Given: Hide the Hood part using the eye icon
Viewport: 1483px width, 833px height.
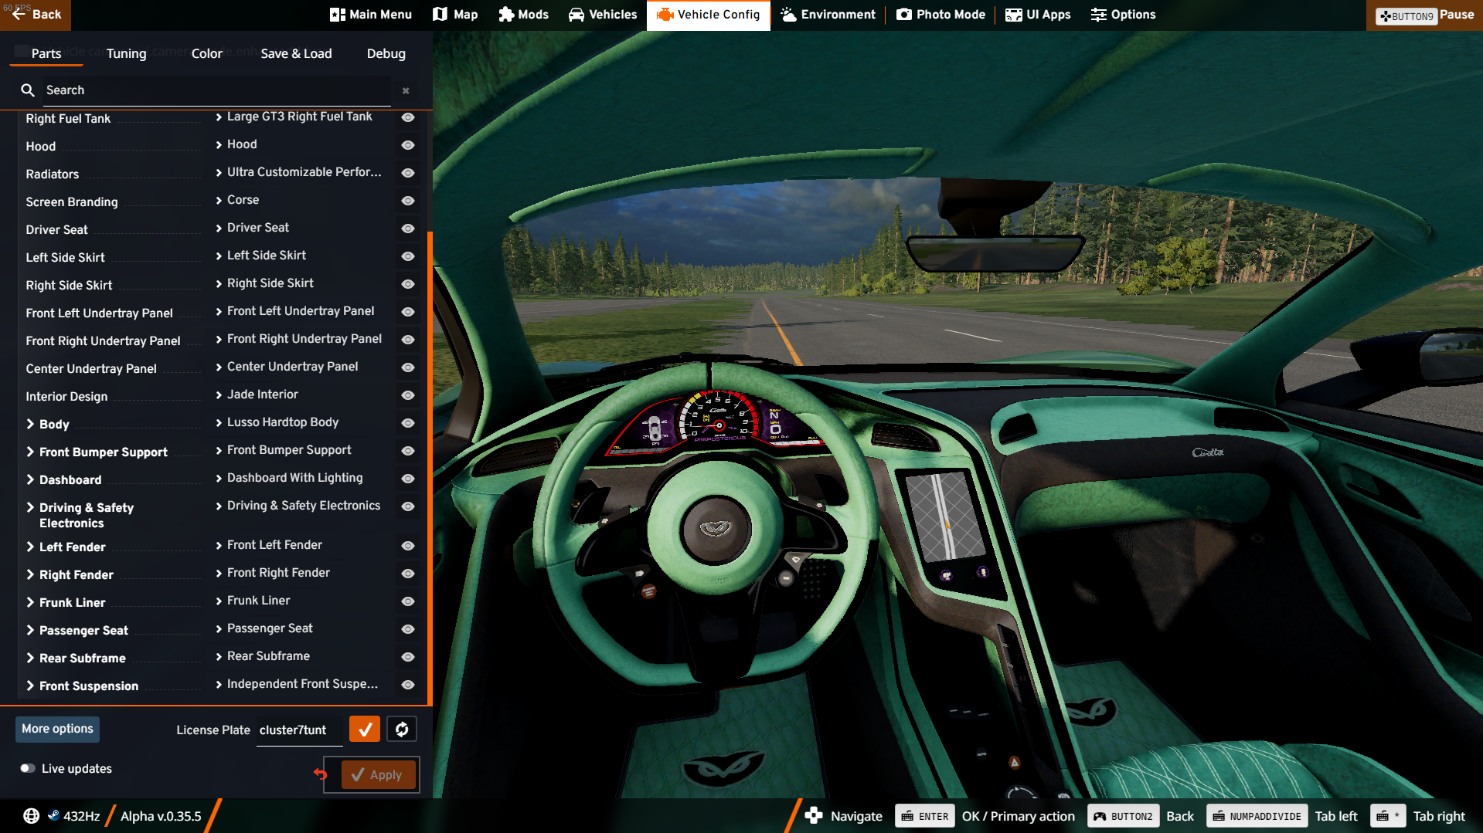Looking at the screenshot, I should tap(408, 145).
